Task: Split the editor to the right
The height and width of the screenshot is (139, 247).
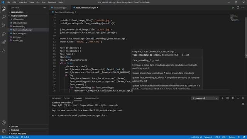Action: click(238, 8)
